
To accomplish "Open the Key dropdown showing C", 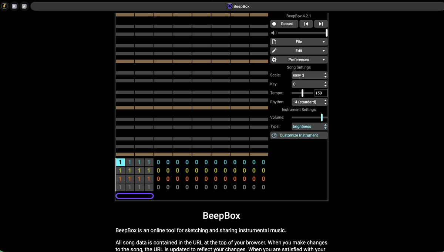I will [x=309, y=84].
